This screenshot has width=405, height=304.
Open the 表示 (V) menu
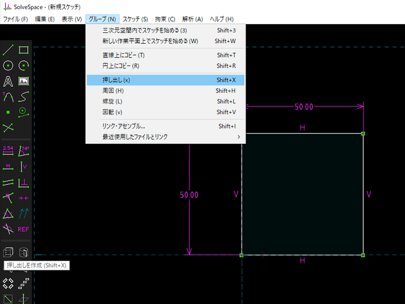coord(72,19)
